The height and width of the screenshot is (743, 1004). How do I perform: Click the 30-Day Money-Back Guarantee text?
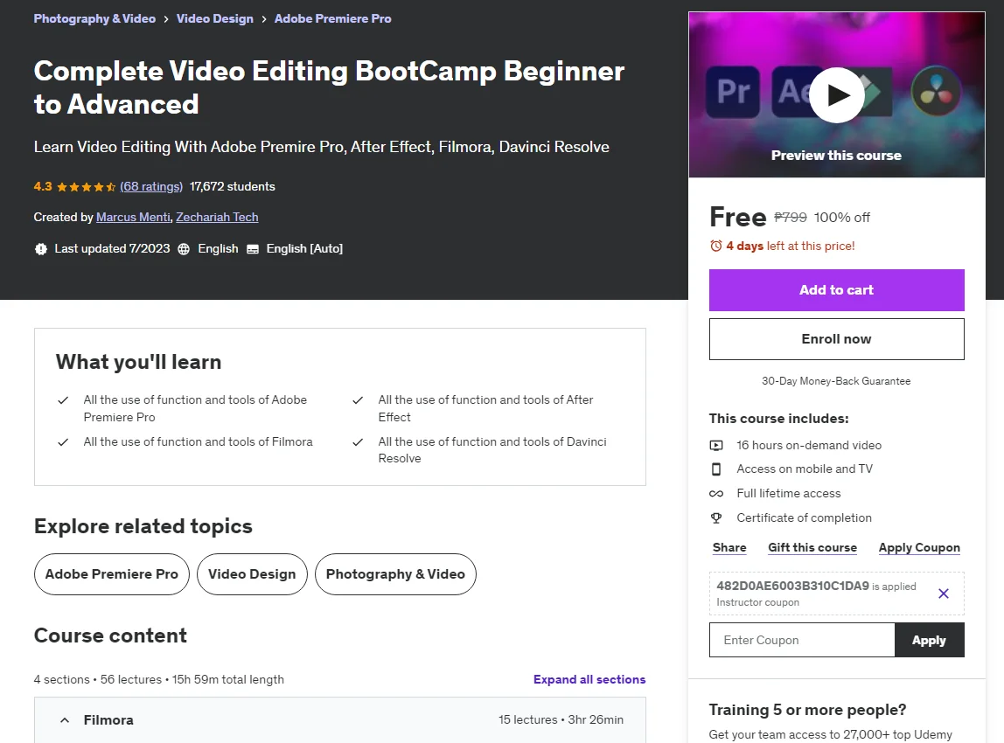click(x=836, y=381)
